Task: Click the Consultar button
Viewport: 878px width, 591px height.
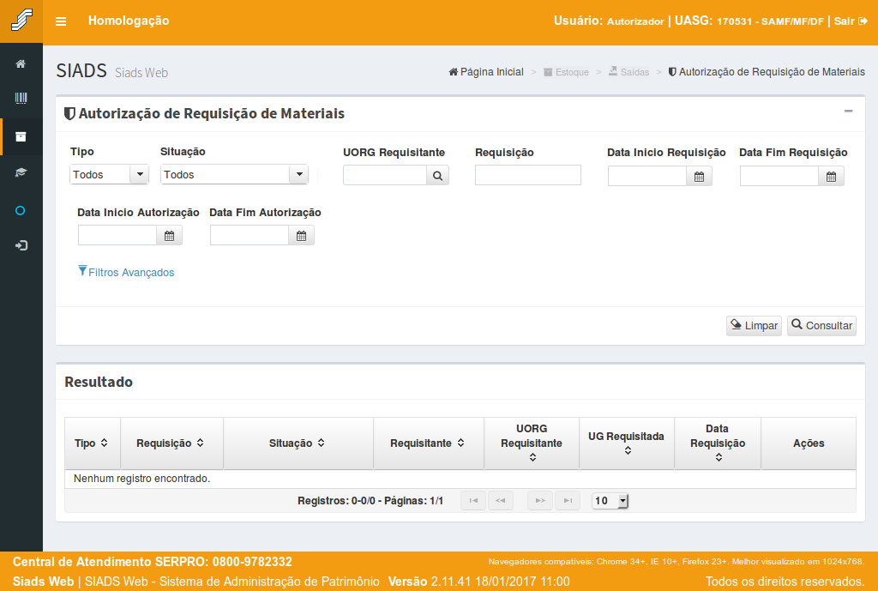Action: 822,325
